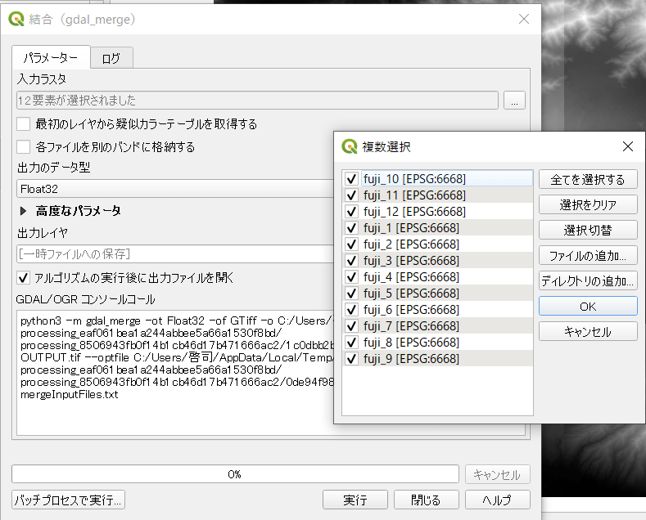Click the GDAL/OGR console call text area

175,373
